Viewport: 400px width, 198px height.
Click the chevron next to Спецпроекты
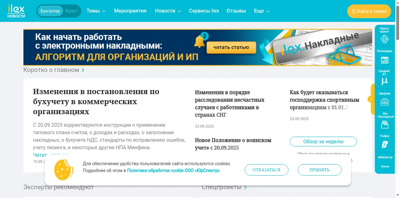[x=245, y=187]
